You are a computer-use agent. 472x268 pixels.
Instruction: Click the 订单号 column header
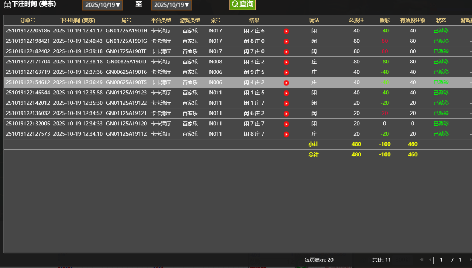[28, 20]
